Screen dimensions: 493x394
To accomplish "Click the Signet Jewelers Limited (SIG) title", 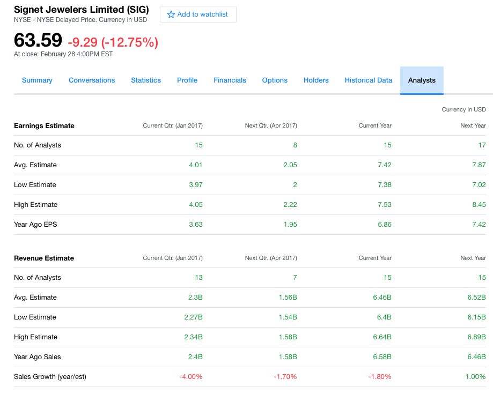I will coord(82,10).
